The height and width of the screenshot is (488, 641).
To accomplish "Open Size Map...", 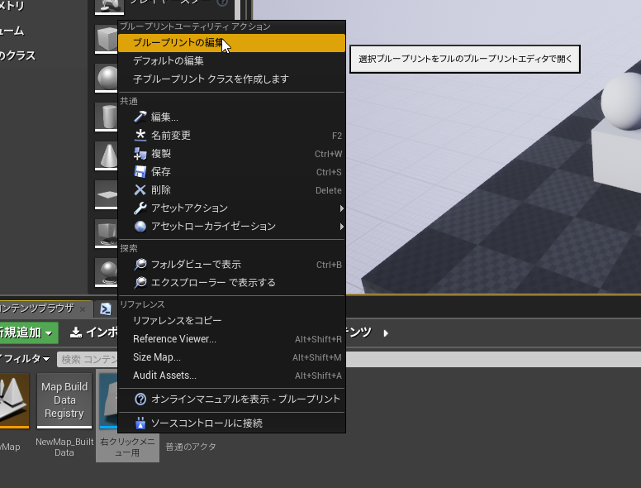I will point(231,357).
